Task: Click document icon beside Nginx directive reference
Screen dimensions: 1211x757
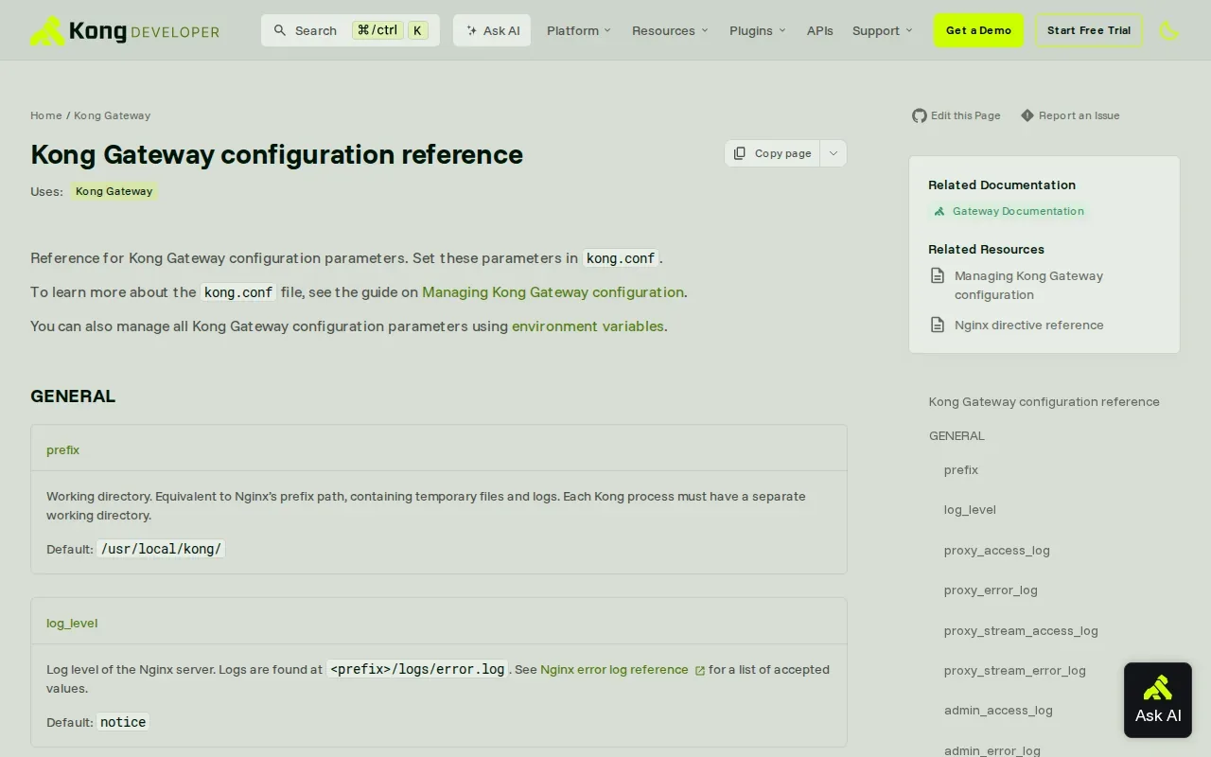Action: [938, 325]
